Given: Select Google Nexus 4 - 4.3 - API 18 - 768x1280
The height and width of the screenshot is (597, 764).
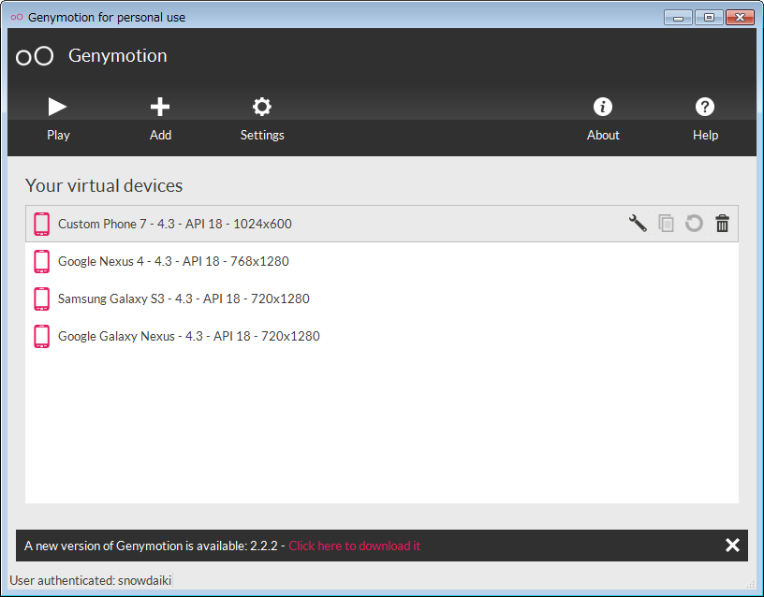Looking at the screenshot, I should (382, 261).
